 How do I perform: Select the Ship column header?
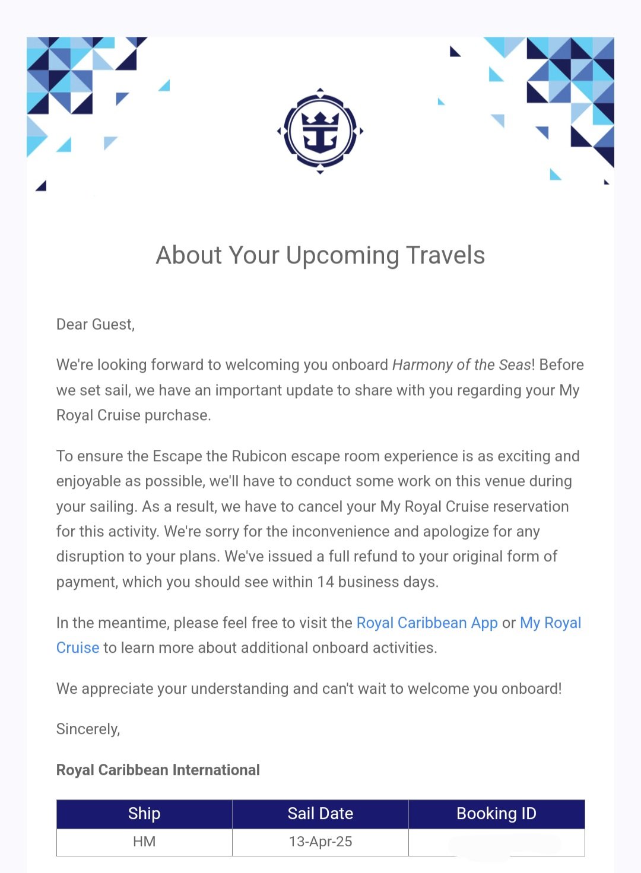coord(144,814)
